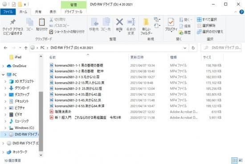
Task: Select the 陰陽消長卦 PDF file
Action: click(60, 112)
